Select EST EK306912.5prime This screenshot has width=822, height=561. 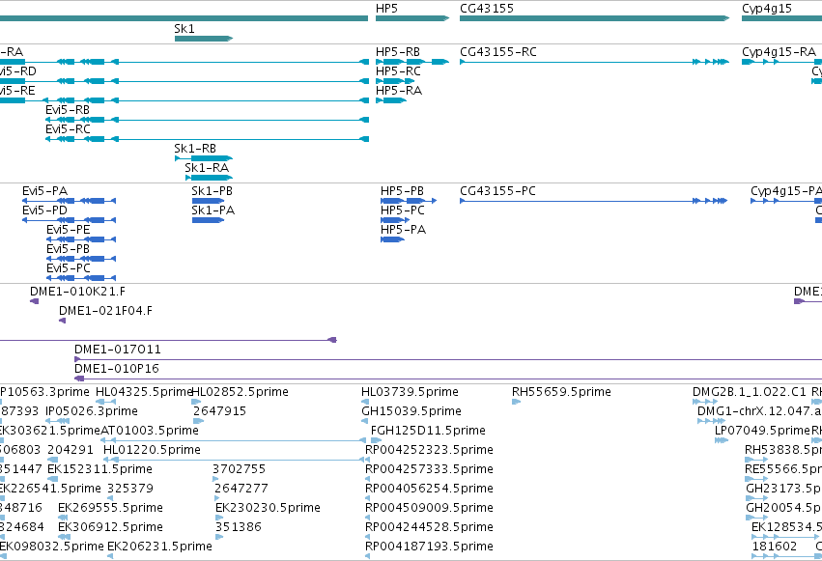click(65, 537)
